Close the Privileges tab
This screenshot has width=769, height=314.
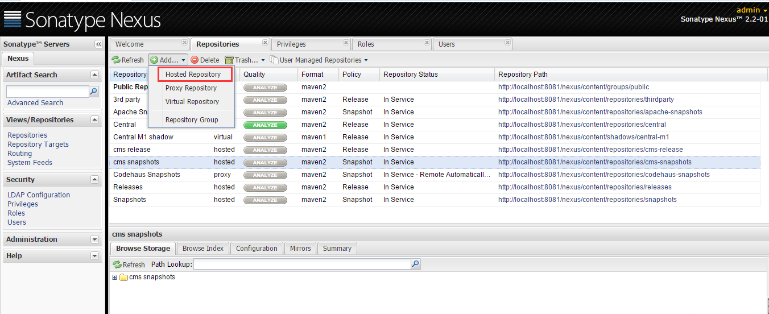click(x=346, y=42)
